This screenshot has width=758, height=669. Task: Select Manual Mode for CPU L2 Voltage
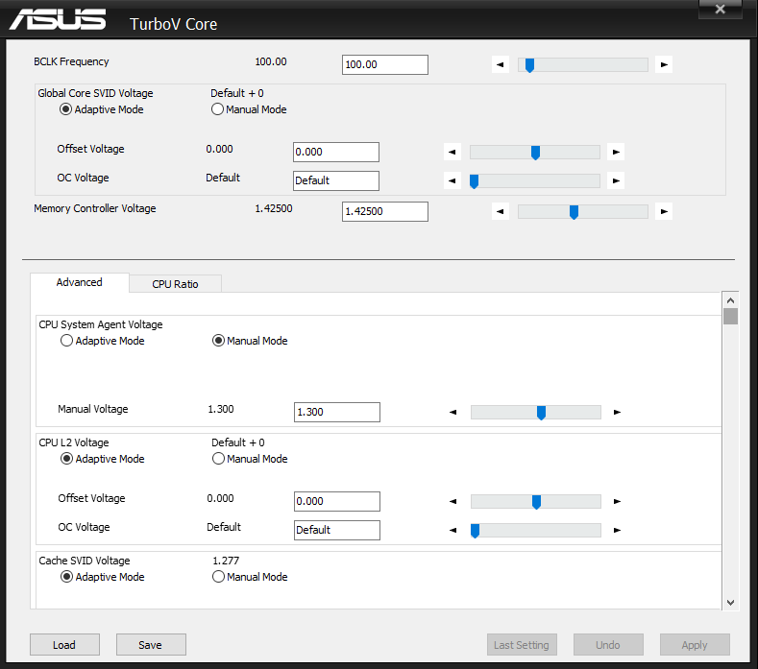[x=219, y=459]
